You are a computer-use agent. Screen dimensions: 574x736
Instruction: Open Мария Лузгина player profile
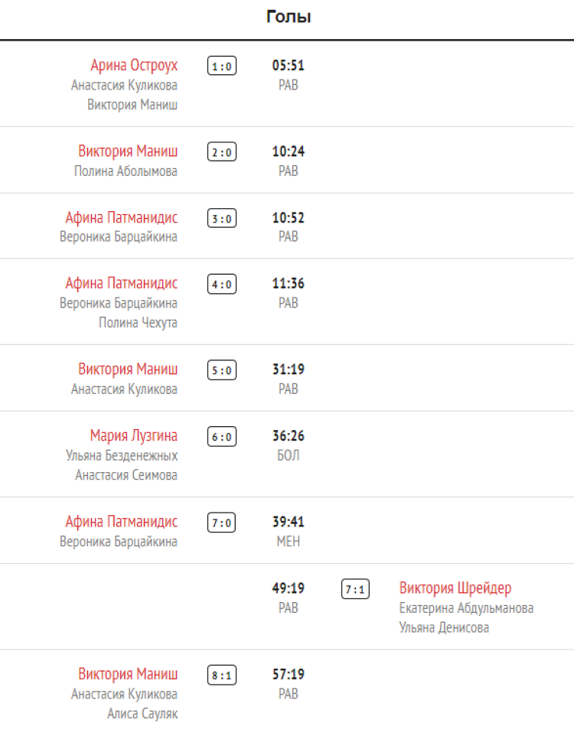[x=133, y=436]
